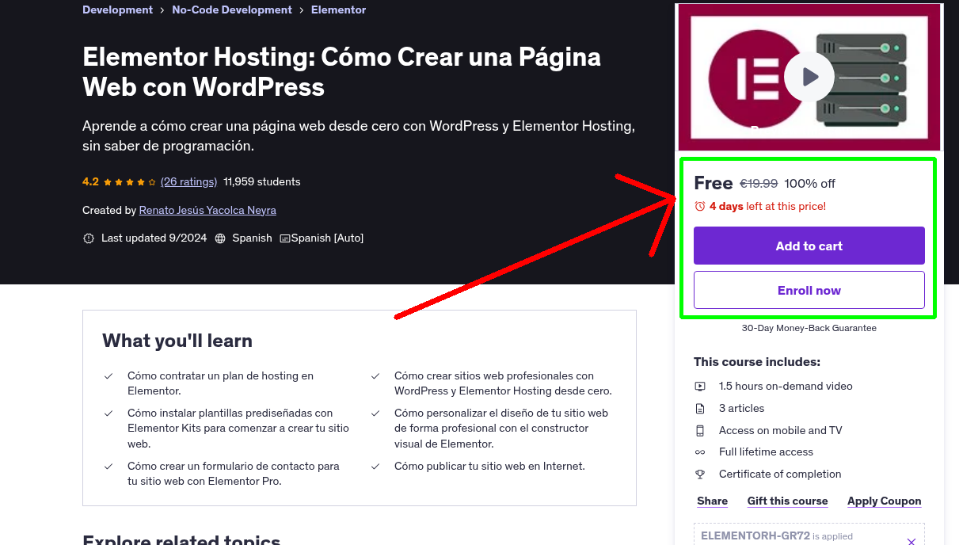Click the 1.5 hours on-demand video text

[786, 386]
